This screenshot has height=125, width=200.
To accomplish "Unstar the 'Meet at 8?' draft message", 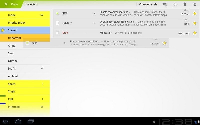I will coord(195,33).
